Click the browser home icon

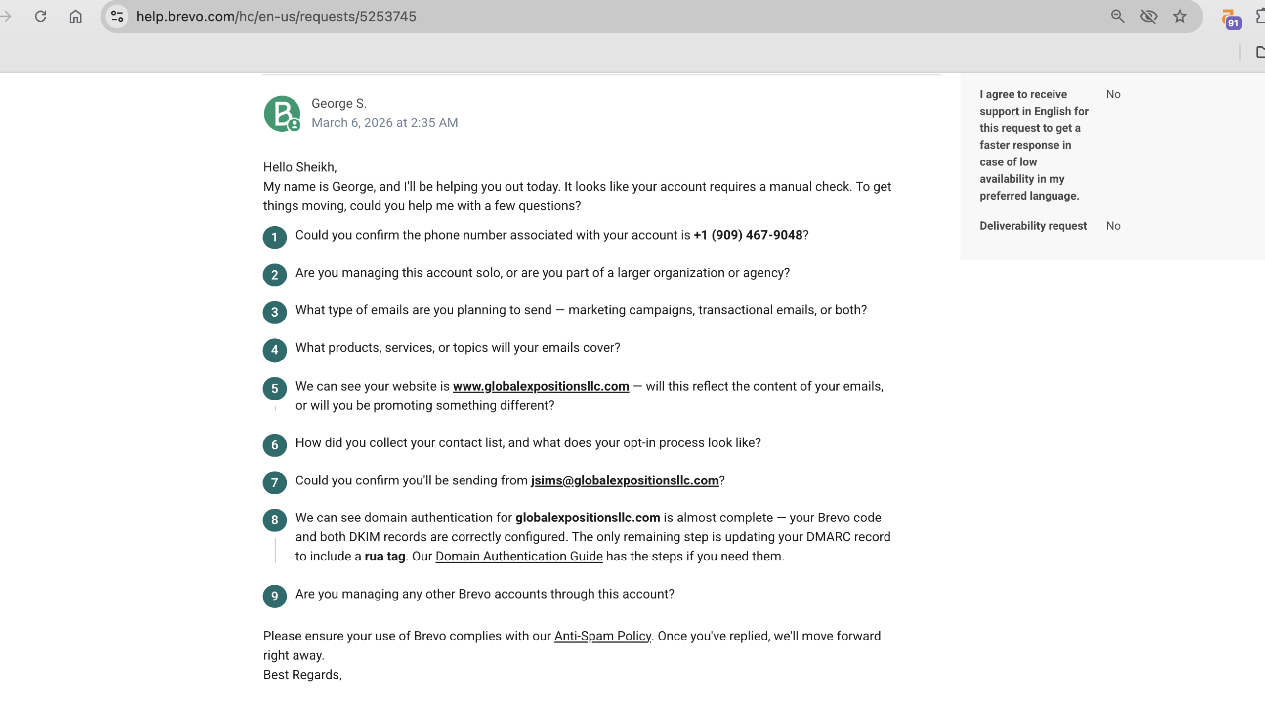click(x=75, y=17)
